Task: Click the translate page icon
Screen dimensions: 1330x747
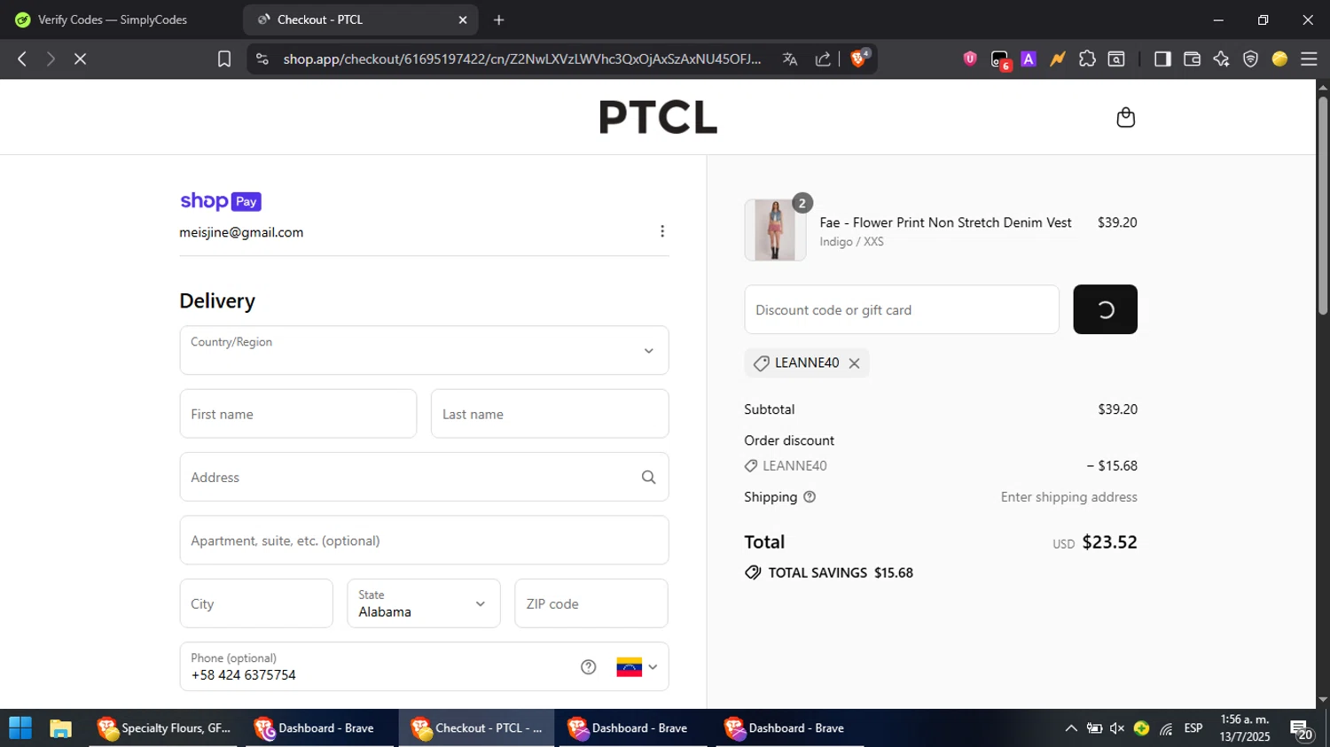Action: coord(790,58)
